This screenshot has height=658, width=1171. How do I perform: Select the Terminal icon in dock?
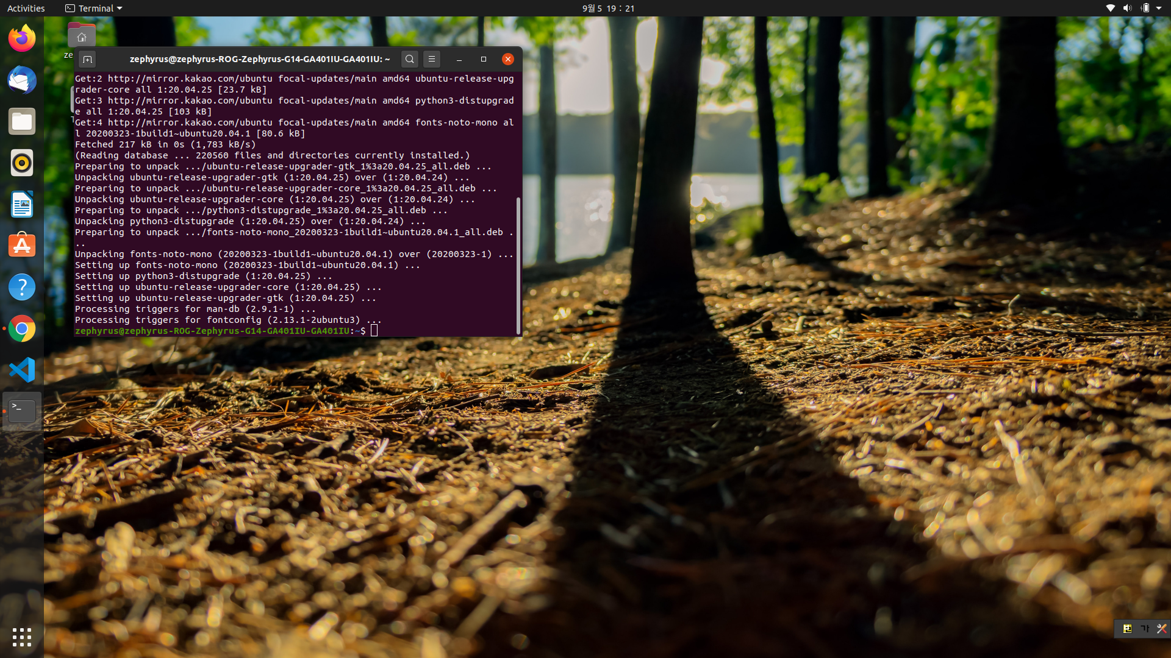pyautogui.click(x=22, y=411)
